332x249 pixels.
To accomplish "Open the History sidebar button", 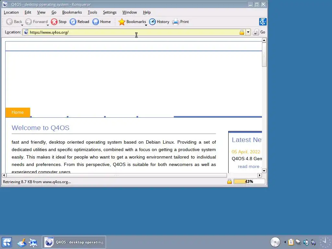I will 159,22.
